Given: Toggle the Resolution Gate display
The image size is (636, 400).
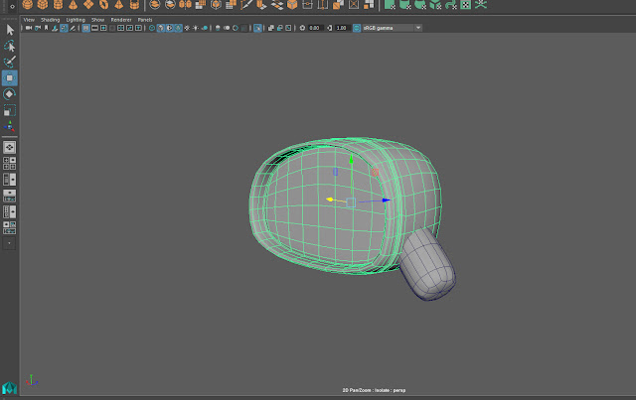Looking at the screenshot, I should 103,28.
